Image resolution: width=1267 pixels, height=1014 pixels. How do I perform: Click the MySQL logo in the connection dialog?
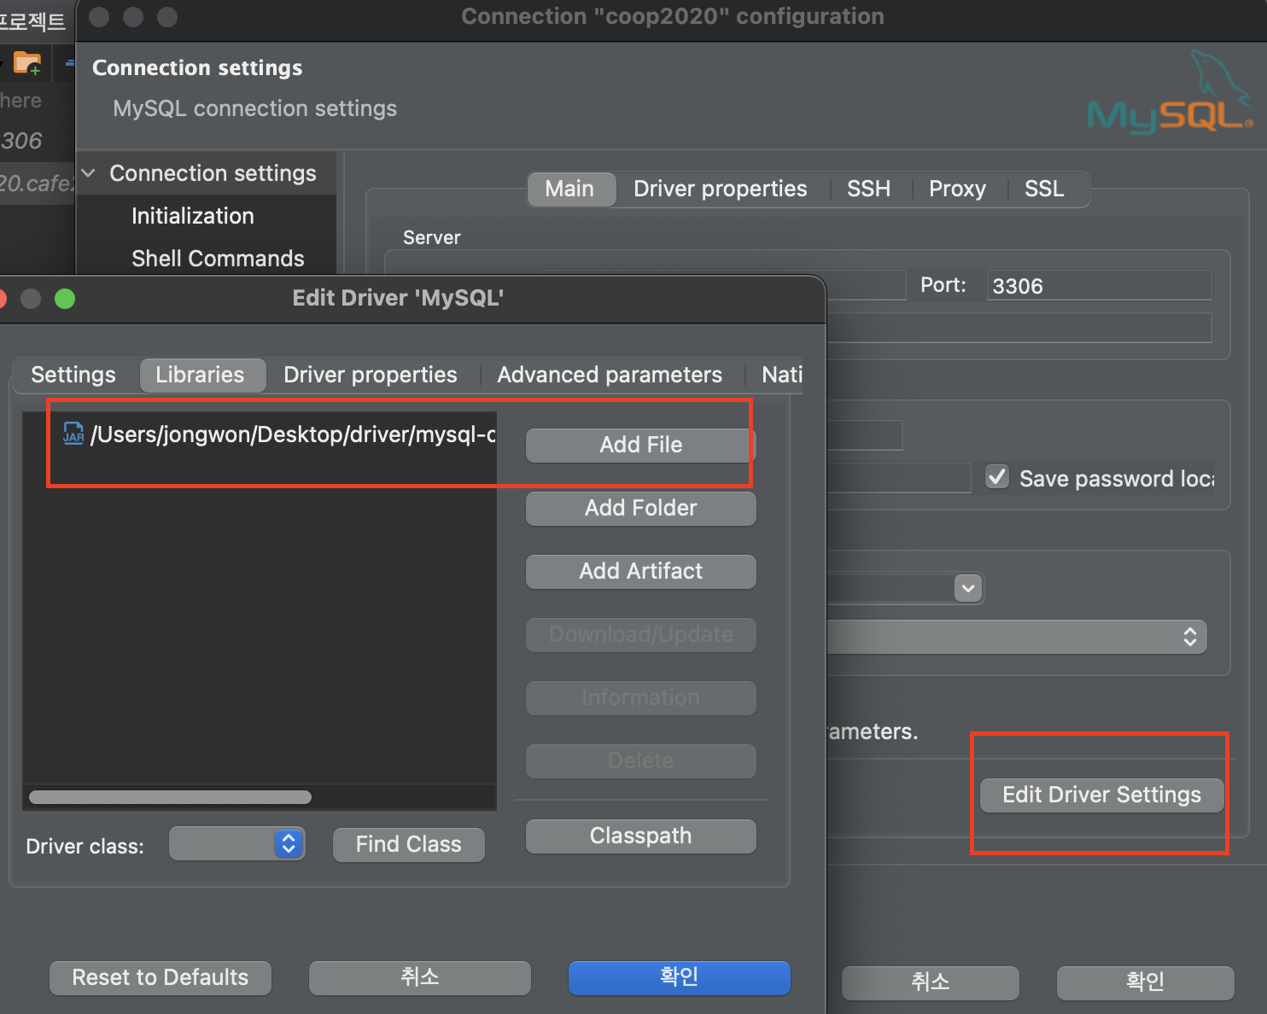[x=1170, y=92]
